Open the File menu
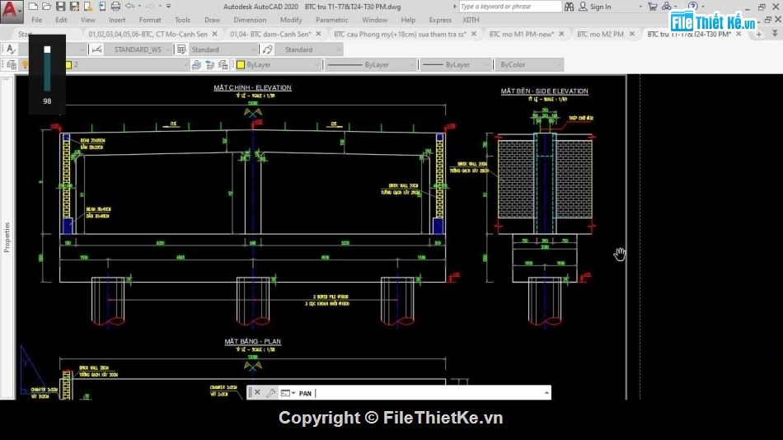Viewport: 783px width, 440px height. [37, 20]
